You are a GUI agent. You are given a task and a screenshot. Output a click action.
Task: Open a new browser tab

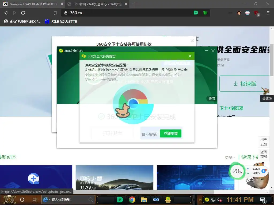(134, 4)
